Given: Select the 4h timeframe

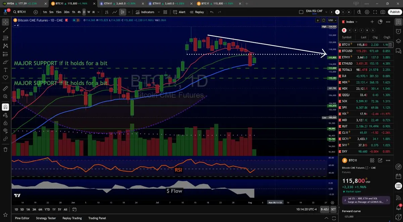Looking at the screenshot, I should 79,12.
